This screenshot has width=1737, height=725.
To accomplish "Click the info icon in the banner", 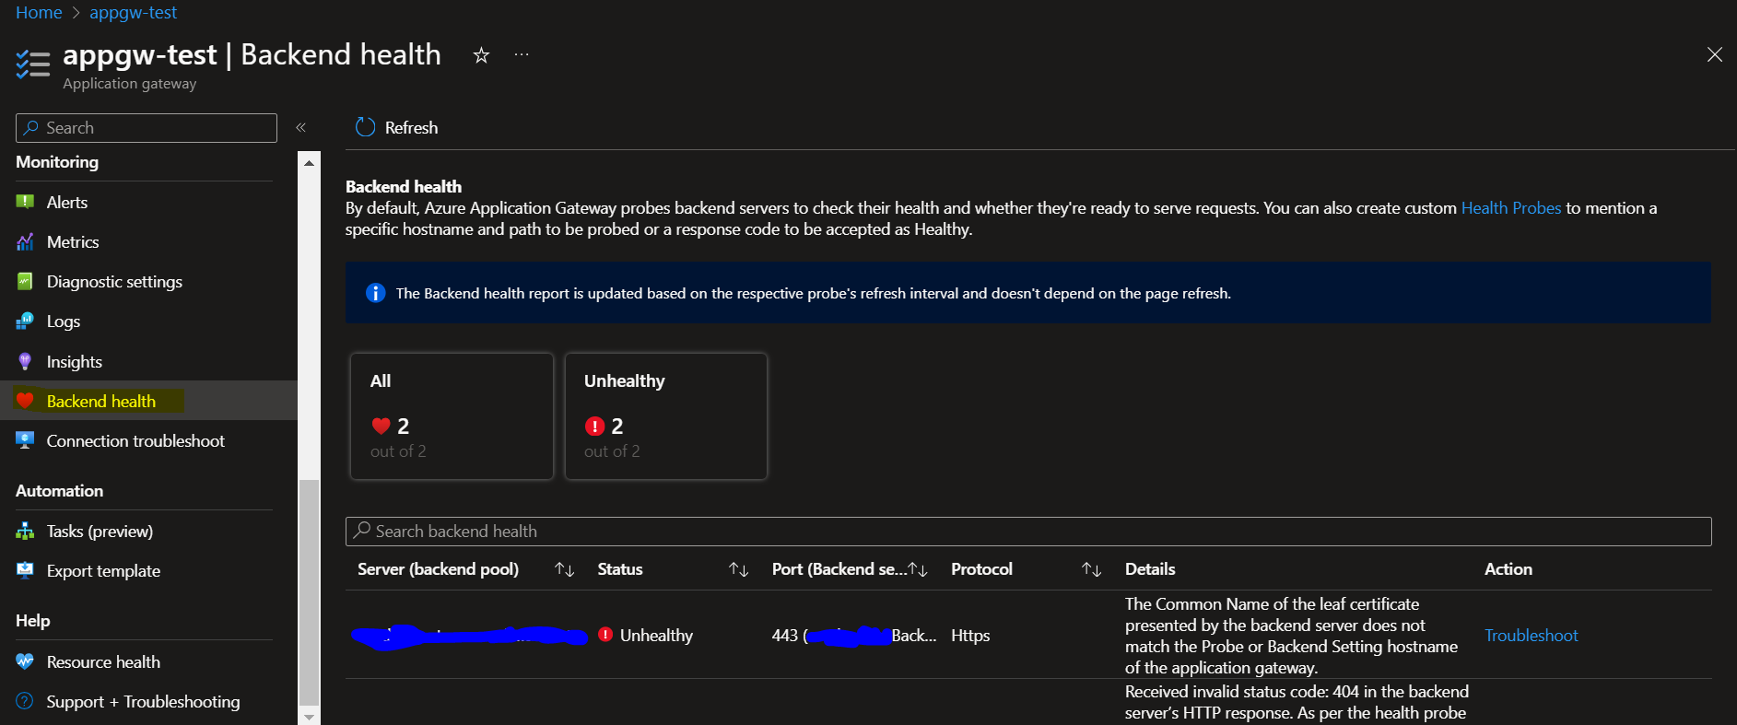I will (375, 293).
